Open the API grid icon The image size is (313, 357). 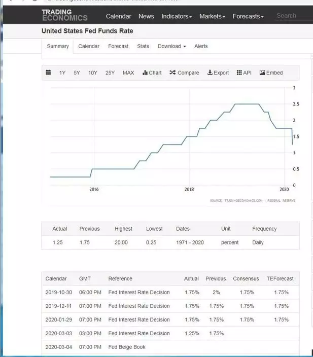(x=239, y=73)
